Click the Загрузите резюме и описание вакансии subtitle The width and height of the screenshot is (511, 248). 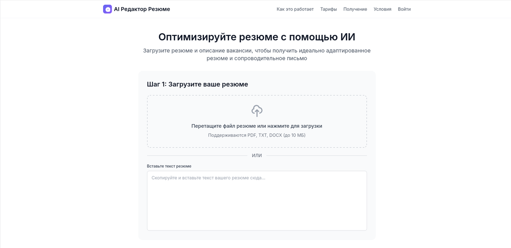257,54
